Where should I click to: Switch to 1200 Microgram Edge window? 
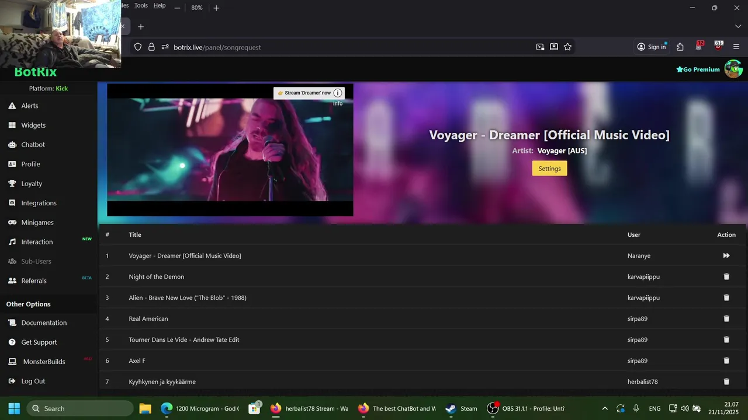200,408
